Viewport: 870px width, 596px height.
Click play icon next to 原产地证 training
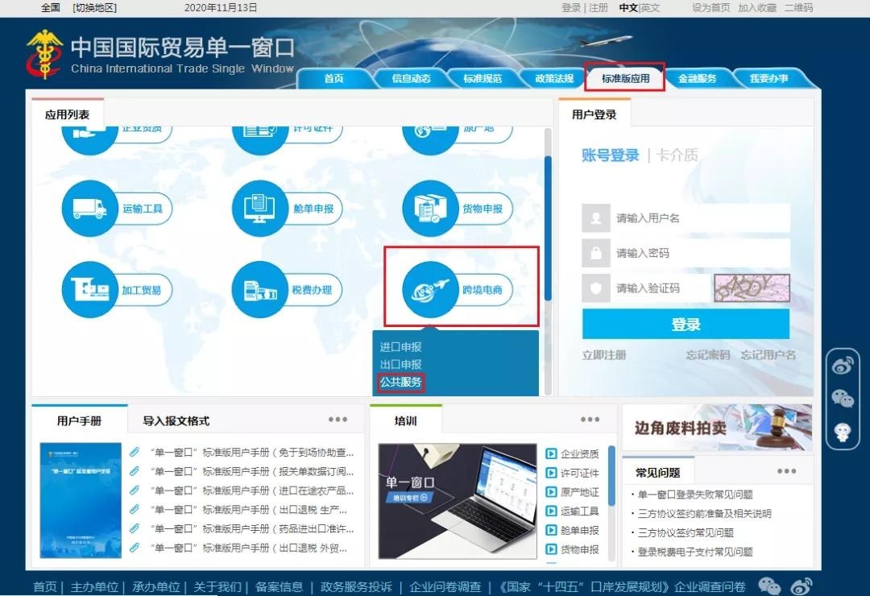[551, 491]
